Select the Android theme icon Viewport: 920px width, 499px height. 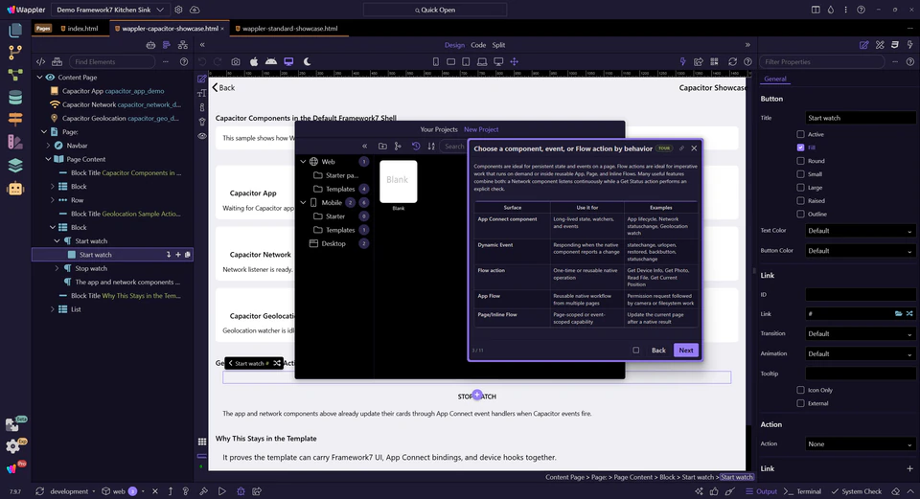click(271, 61)
